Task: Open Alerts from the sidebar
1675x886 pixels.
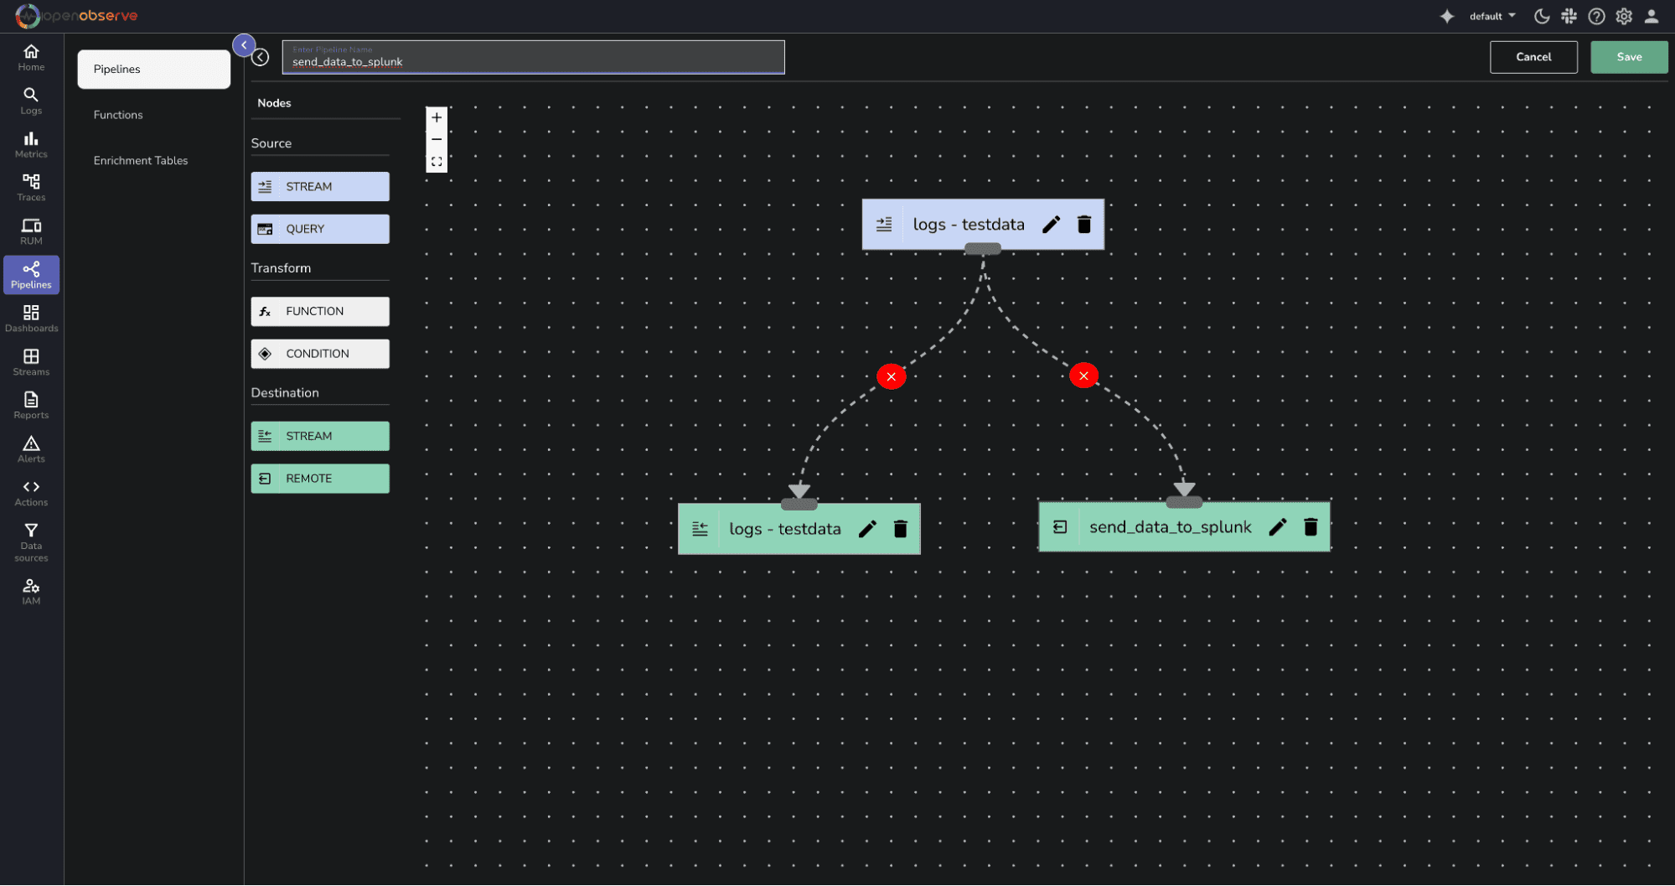Action: (31, 448)
